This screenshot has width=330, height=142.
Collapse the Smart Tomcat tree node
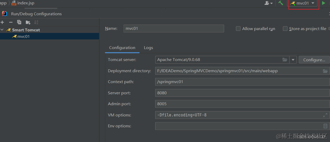click(x=2, y=30)
